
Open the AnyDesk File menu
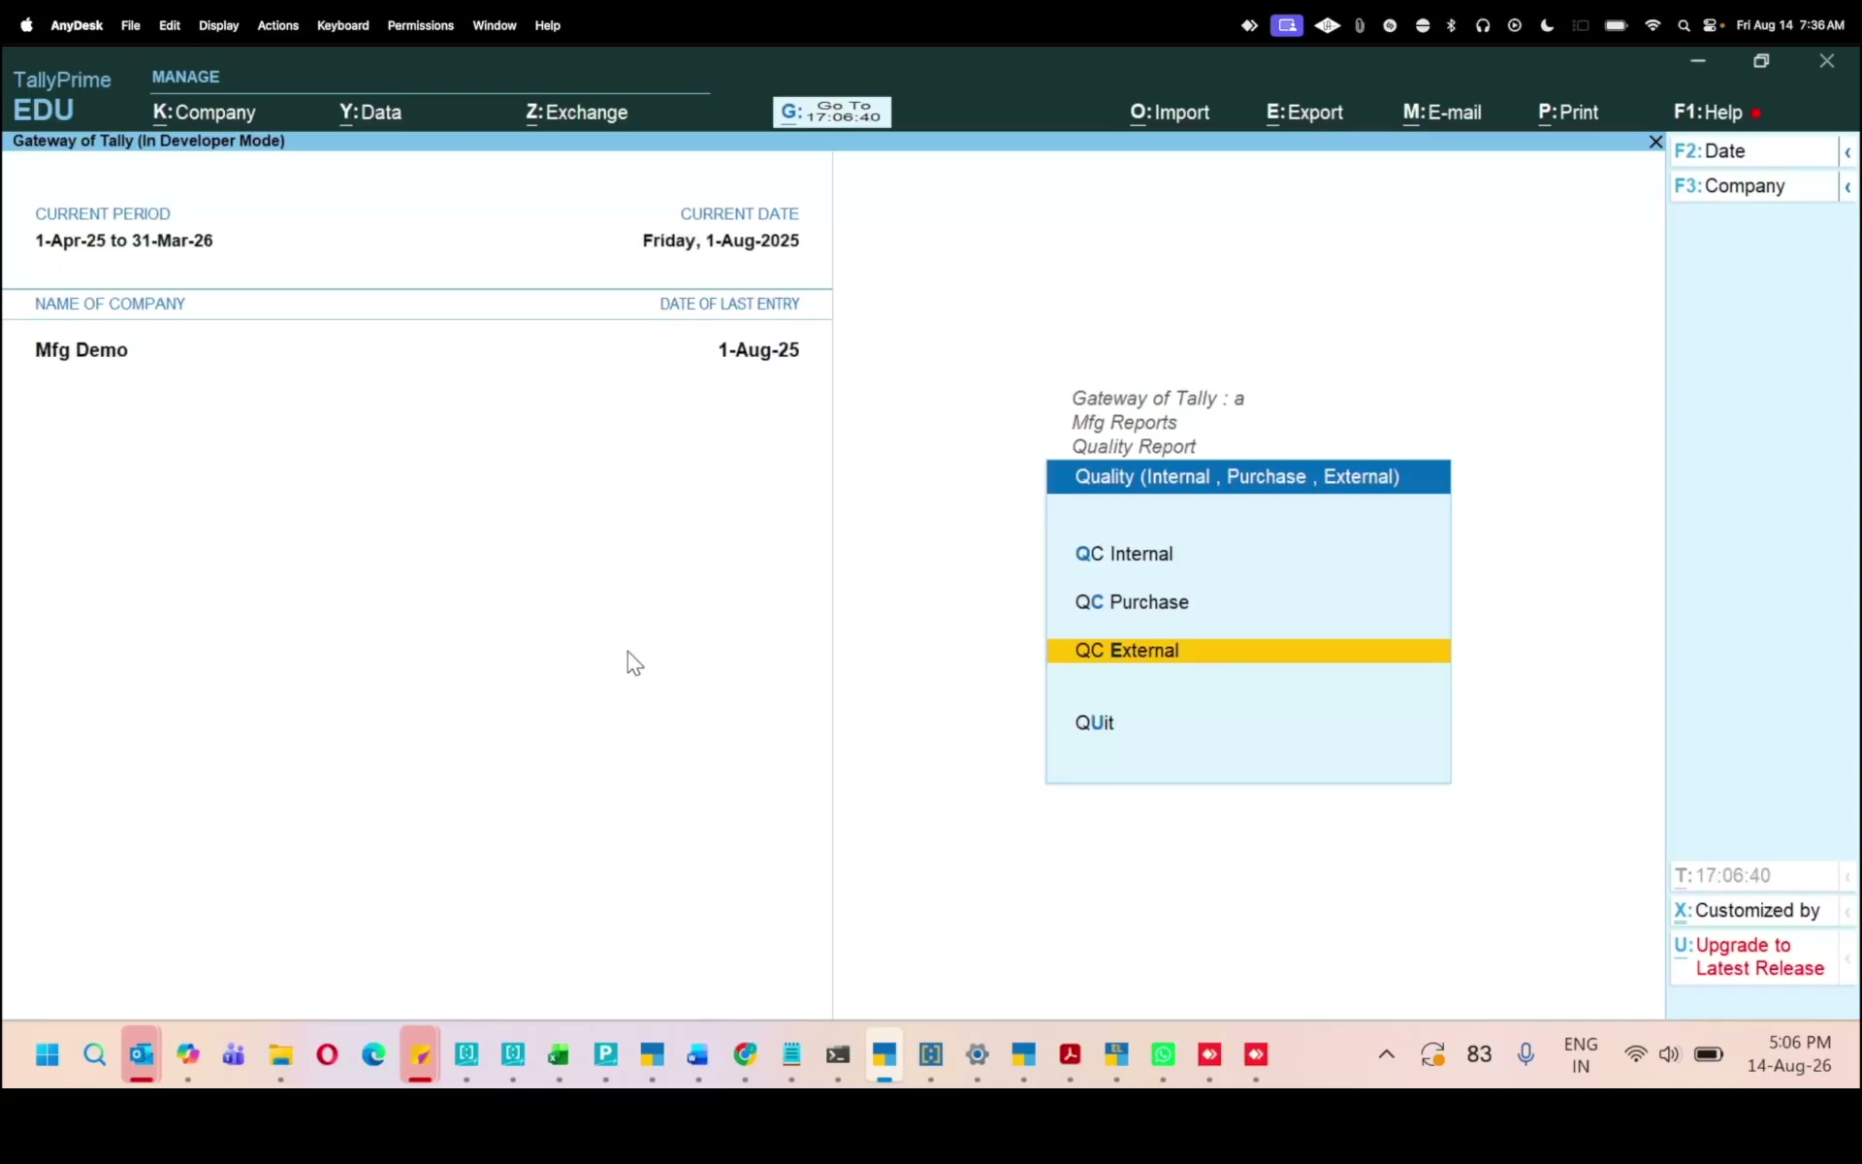(130, 25)
